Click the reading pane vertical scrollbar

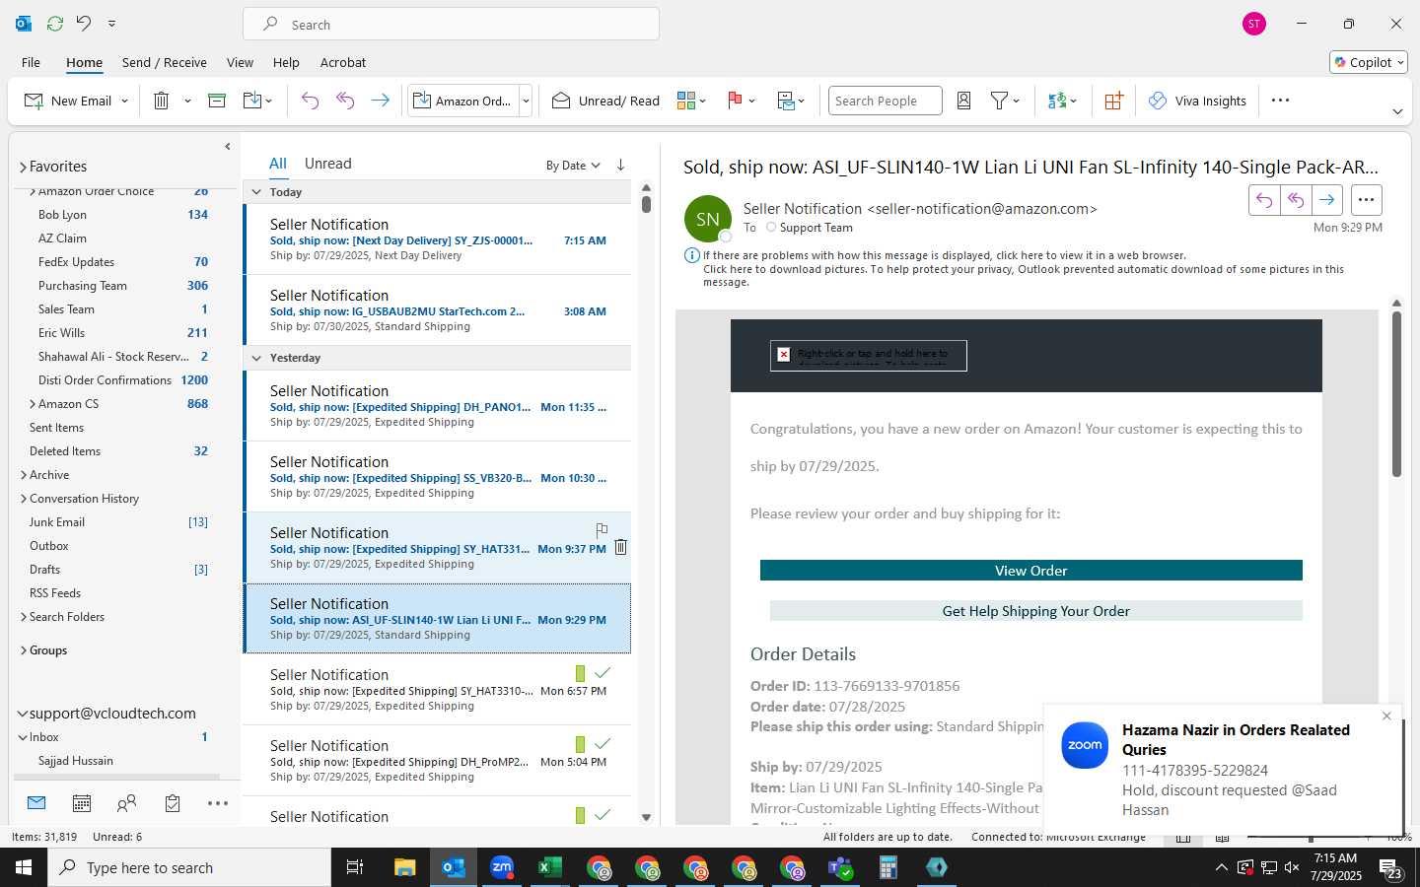pos(1396,394)
